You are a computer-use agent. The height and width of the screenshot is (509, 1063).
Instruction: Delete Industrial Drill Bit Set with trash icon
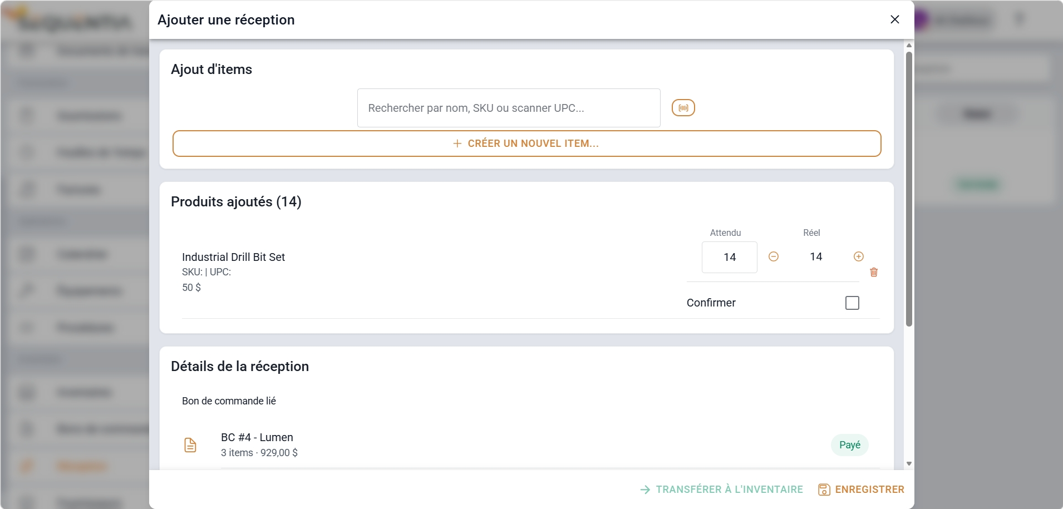874,272
